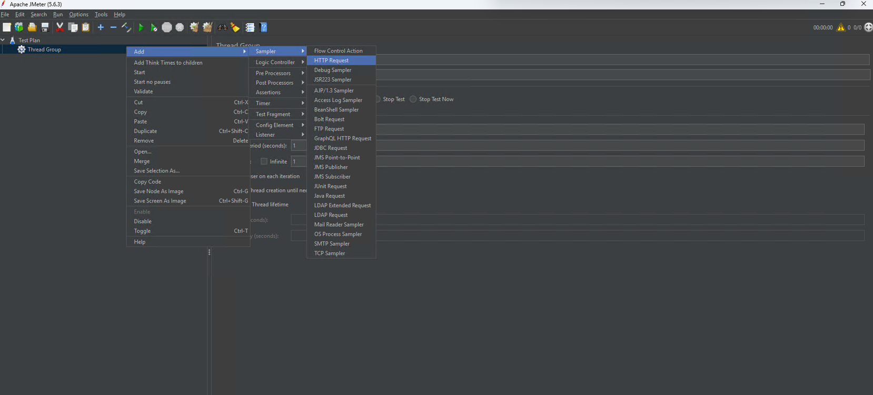Image resolution: width=873 pixels, height=395 pixels.
Task: Select Add Think Times to children
Action: pos(188,63)
